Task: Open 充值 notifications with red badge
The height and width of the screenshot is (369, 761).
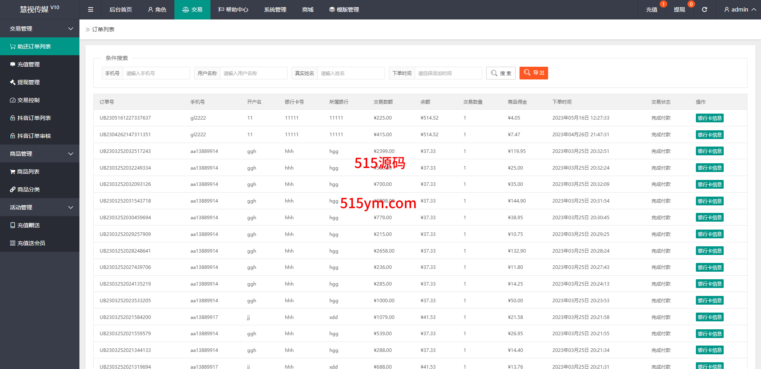Action: 651,10
